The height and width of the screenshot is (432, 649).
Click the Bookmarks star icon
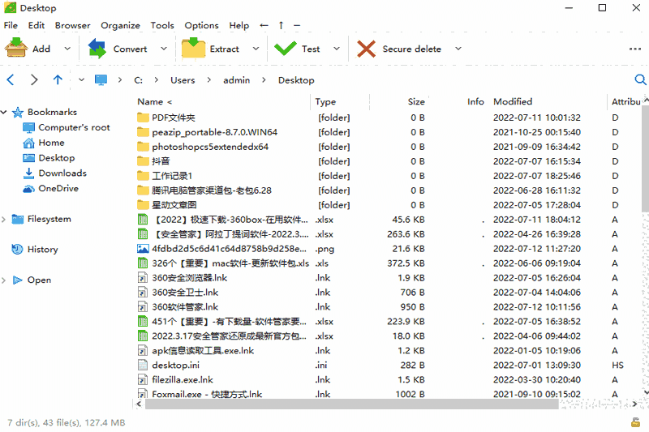click(18, 113)
